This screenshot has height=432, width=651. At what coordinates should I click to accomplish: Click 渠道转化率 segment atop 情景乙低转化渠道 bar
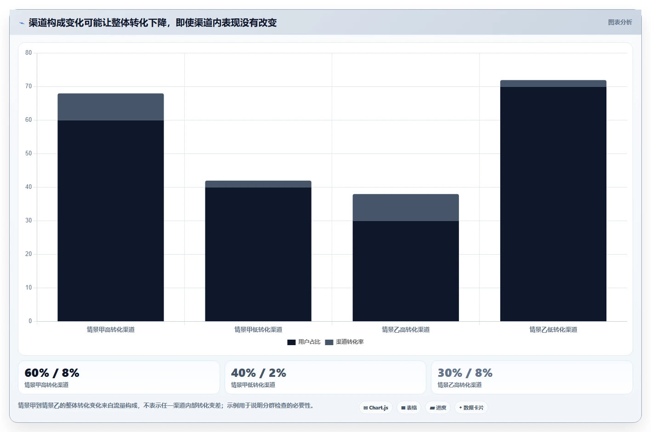click(553, 84)
